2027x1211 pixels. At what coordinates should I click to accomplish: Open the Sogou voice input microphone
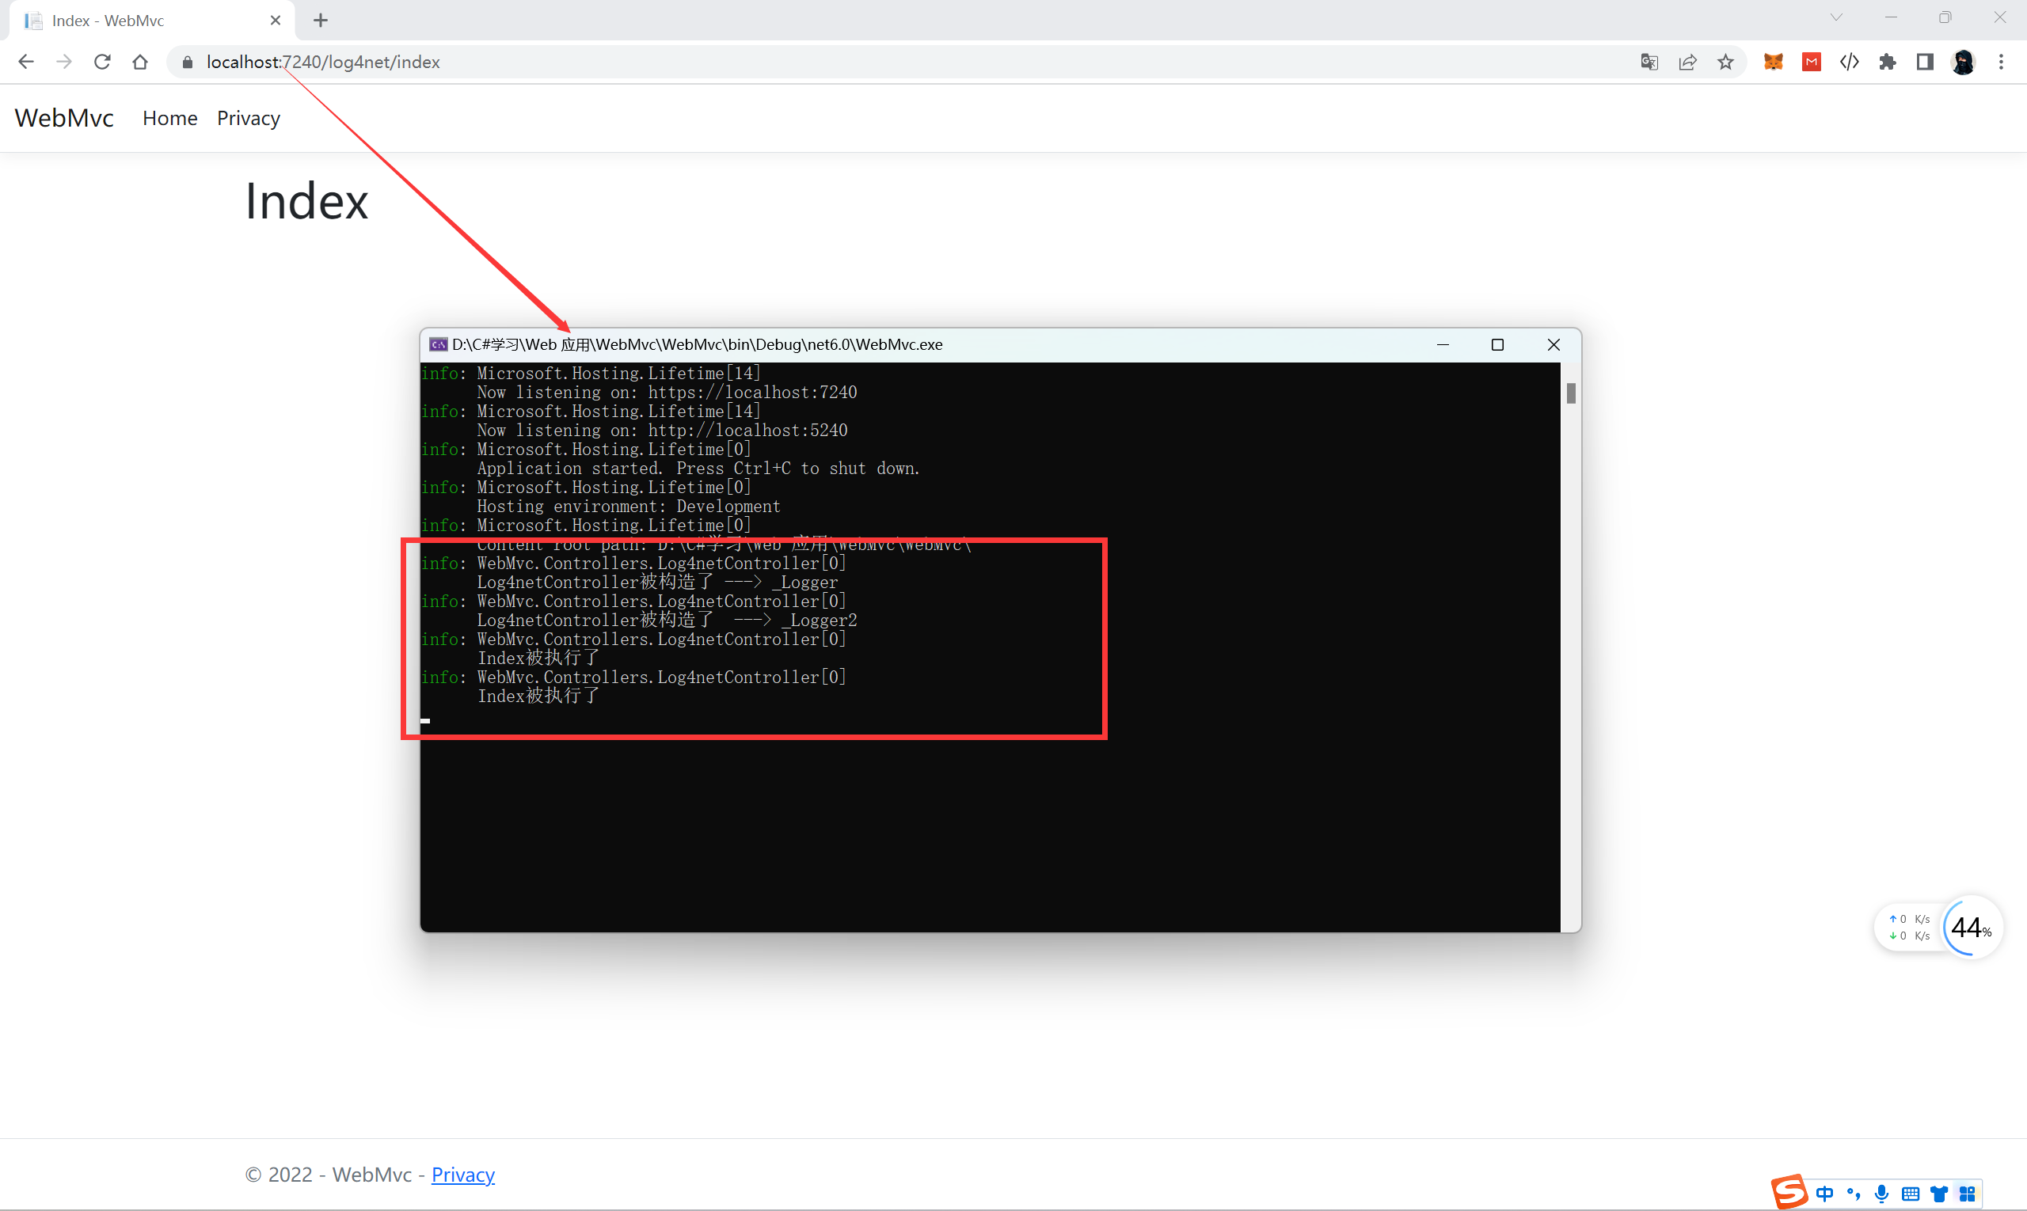coord(1881,1193)
